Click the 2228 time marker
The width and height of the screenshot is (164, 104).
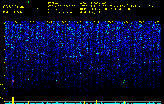pos(127,22)
